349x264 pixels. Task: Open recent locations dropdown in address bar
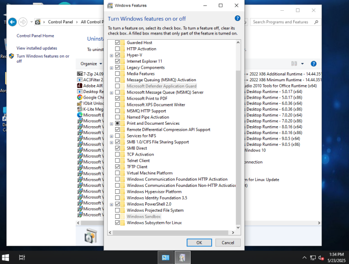tap(31, 22)
